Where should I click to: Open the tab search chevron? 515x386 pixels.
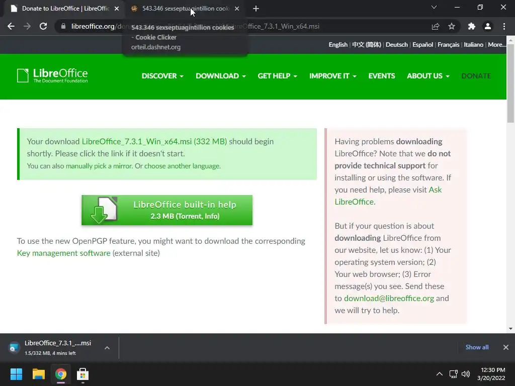[x=434, y=7]
